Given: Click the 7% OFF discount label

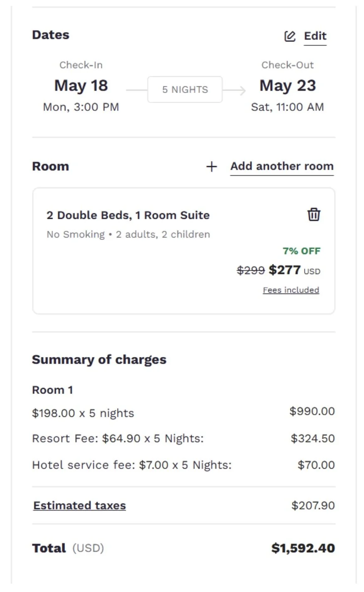Looking at the screenshot, I should 301,251.
